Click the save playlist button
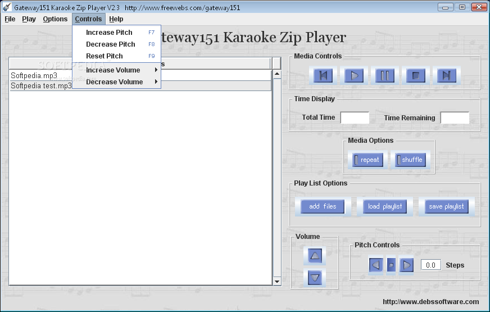This screenshot has width=490, height=312. click(x=447, y=207)
